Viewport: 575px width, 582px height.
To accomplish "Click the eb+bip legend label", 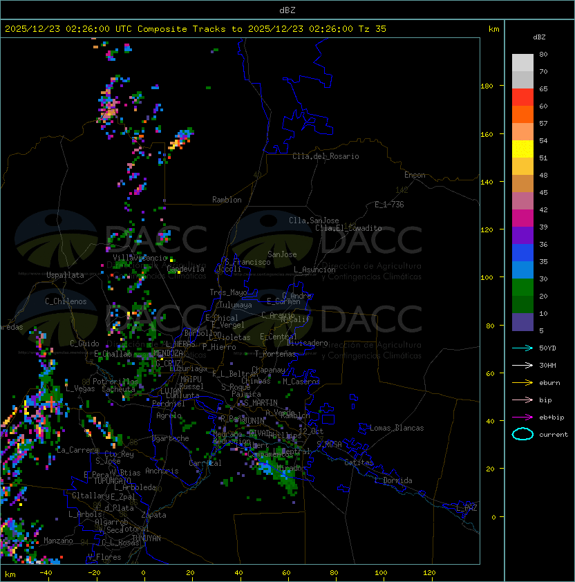I will tap(552, 417).
